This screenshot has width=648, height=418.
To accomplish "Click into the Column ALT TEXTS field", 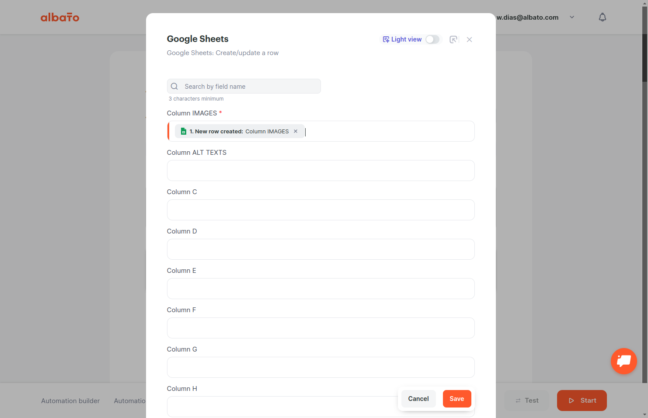I will tap(321, 171).
